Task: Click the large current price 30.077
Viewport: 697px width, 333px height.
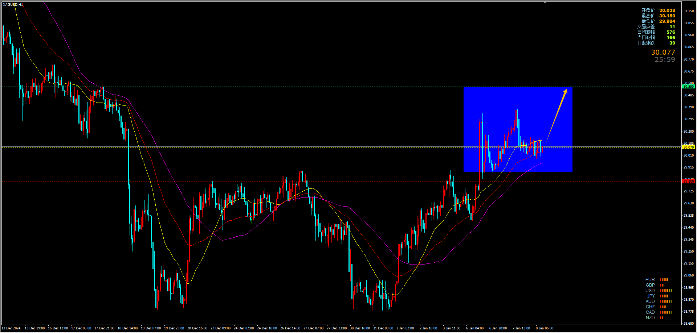Action: tap(663, 53)
